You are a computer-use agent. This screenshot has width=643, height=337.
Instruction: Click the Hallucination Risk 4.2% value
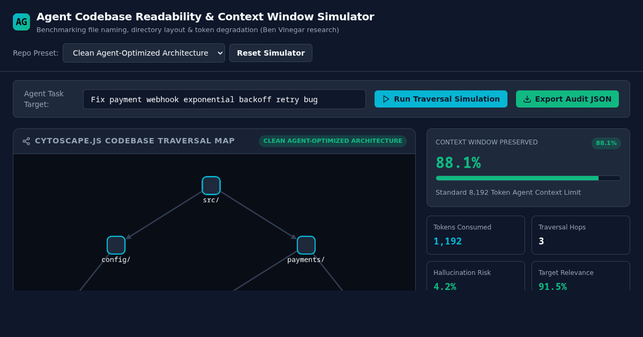(445, 287)
